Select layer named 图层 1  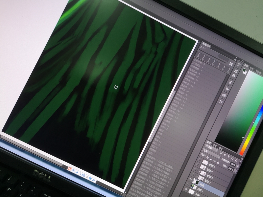coord(200,191)
